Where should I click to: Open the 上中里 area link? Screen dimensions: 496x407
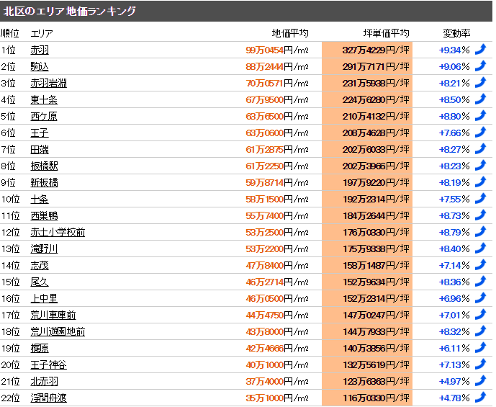pos(44,298)
